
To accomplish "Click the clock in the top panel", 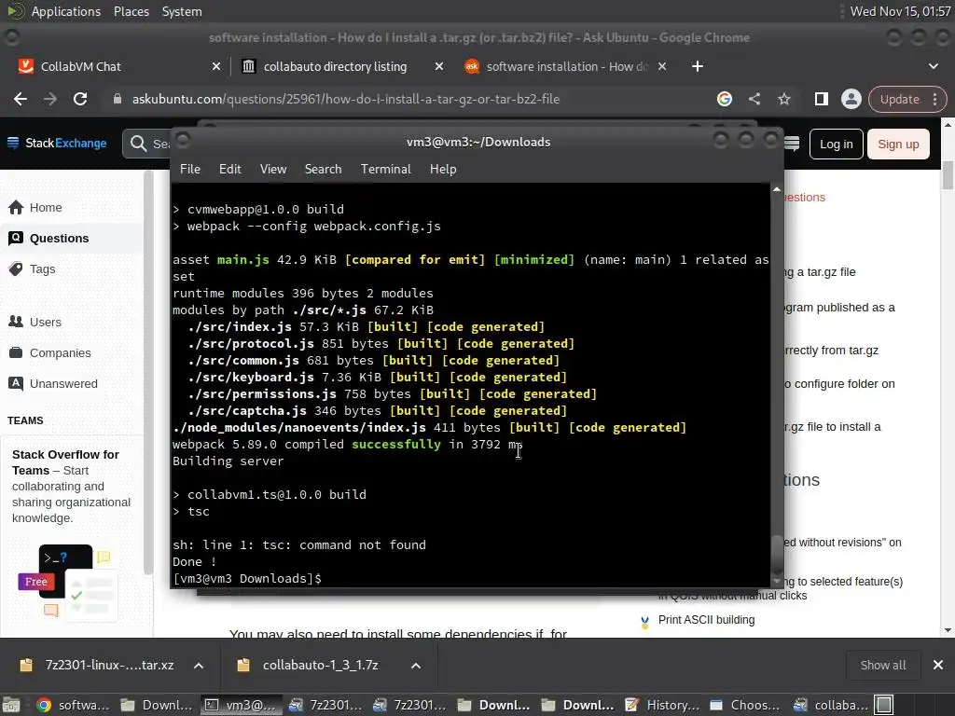I will click(x=900, y=11).
